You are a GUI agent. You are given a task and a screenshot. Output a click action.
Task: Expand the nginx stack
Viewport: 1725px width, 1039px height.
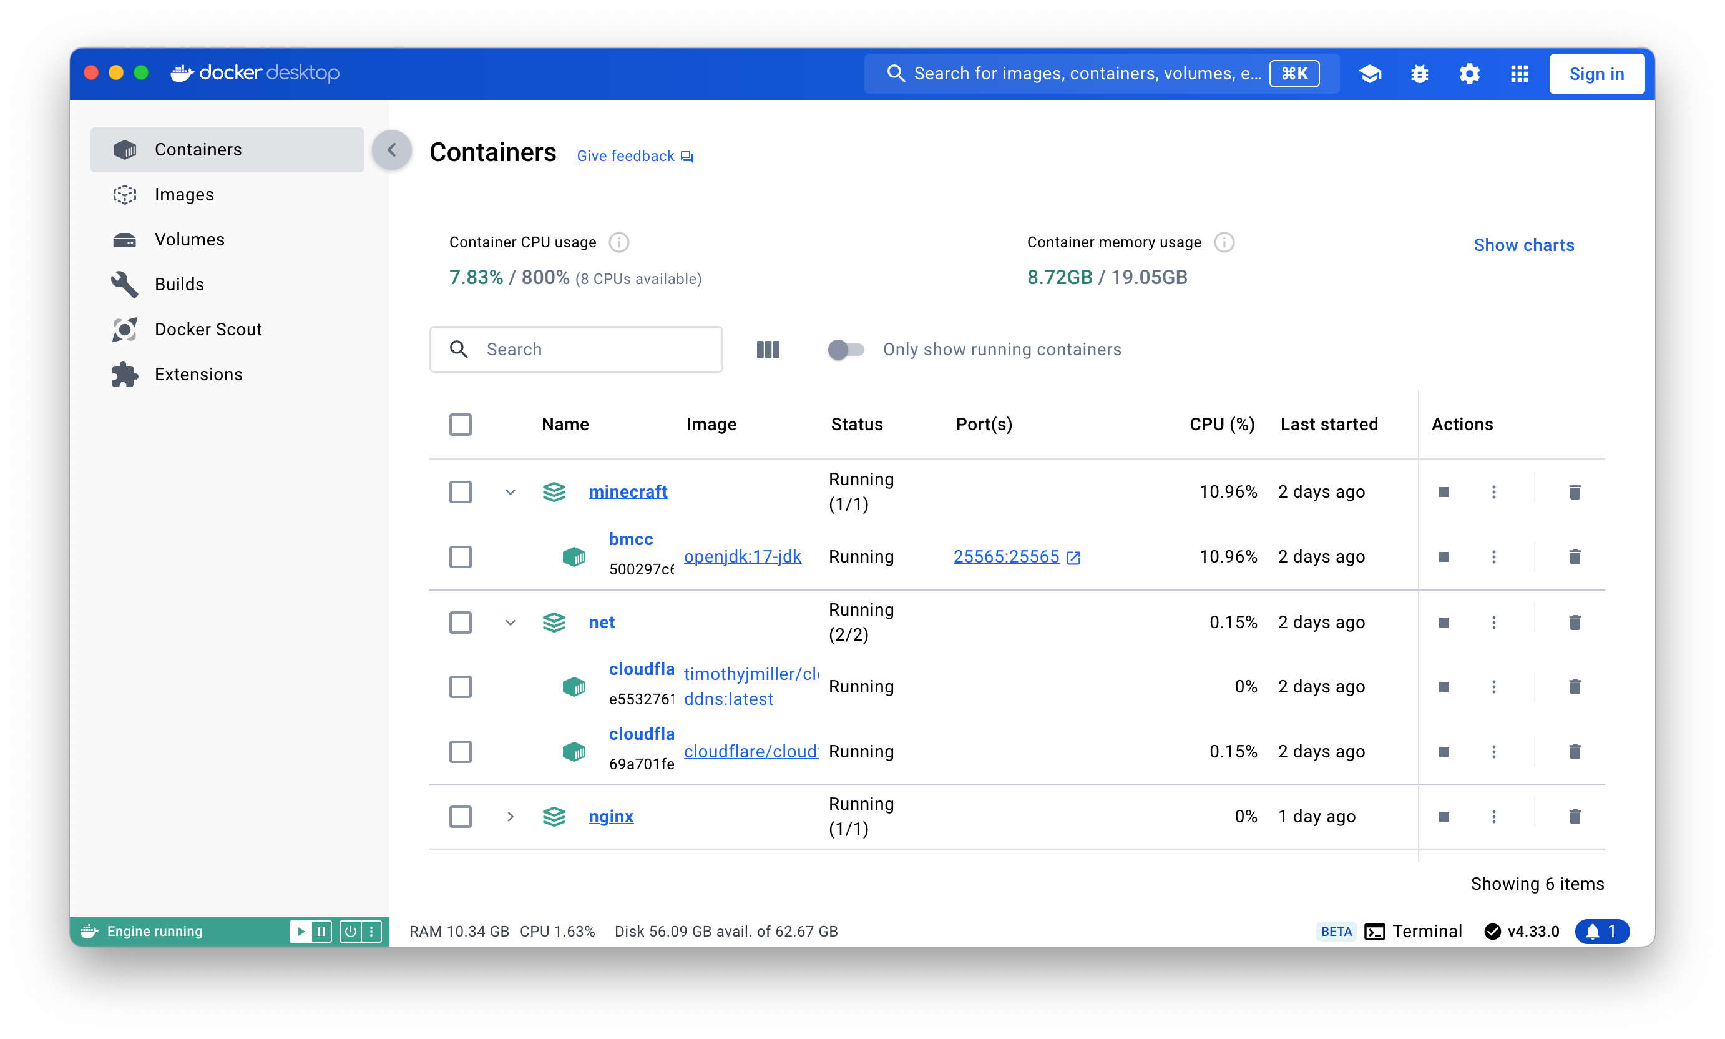[x=510, y=816]
